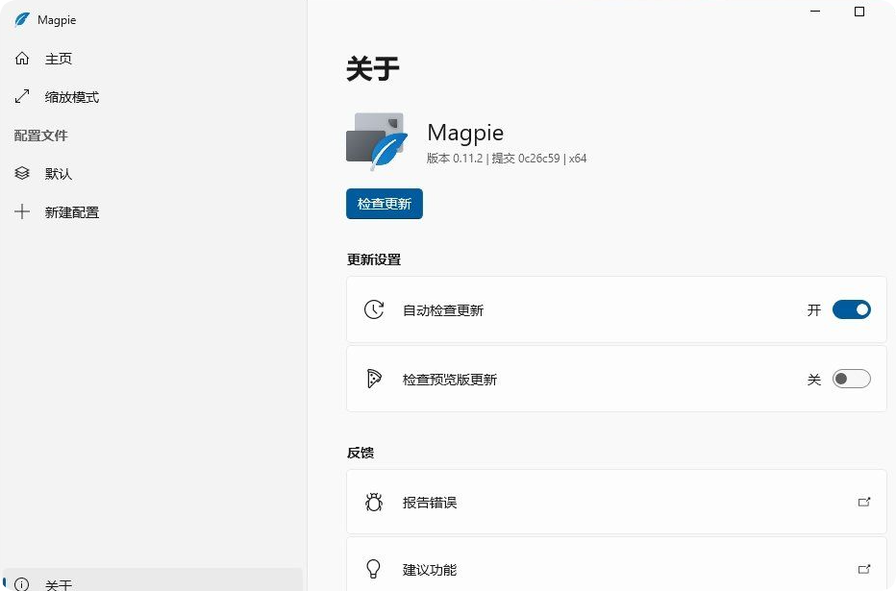896x591 pixels.
Task: Click the 检查更新 button
Action: [385, 204]
